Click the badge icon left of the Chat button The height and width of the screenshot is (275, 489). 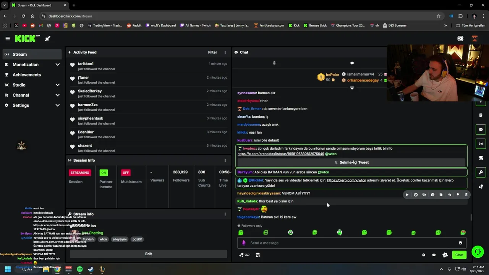click(445, 255)
